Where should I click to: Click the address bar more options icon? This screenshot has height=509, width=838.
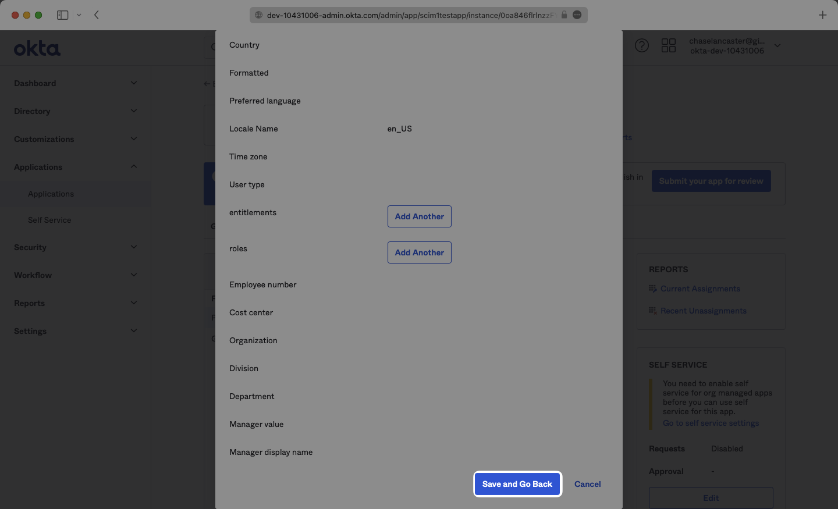click(x=577, y=15)
